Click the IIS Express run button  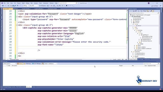click(43, 6)
